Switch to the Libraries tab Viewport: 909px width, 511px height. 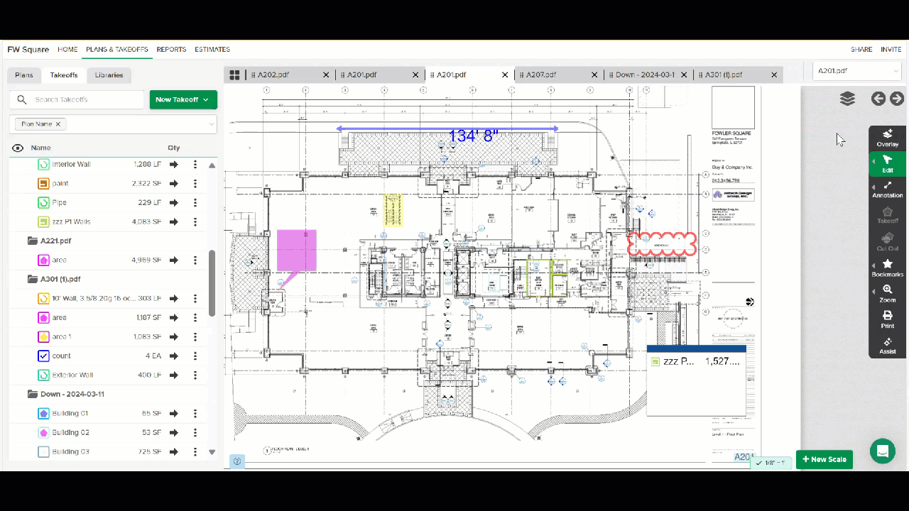tap(109, 75)
